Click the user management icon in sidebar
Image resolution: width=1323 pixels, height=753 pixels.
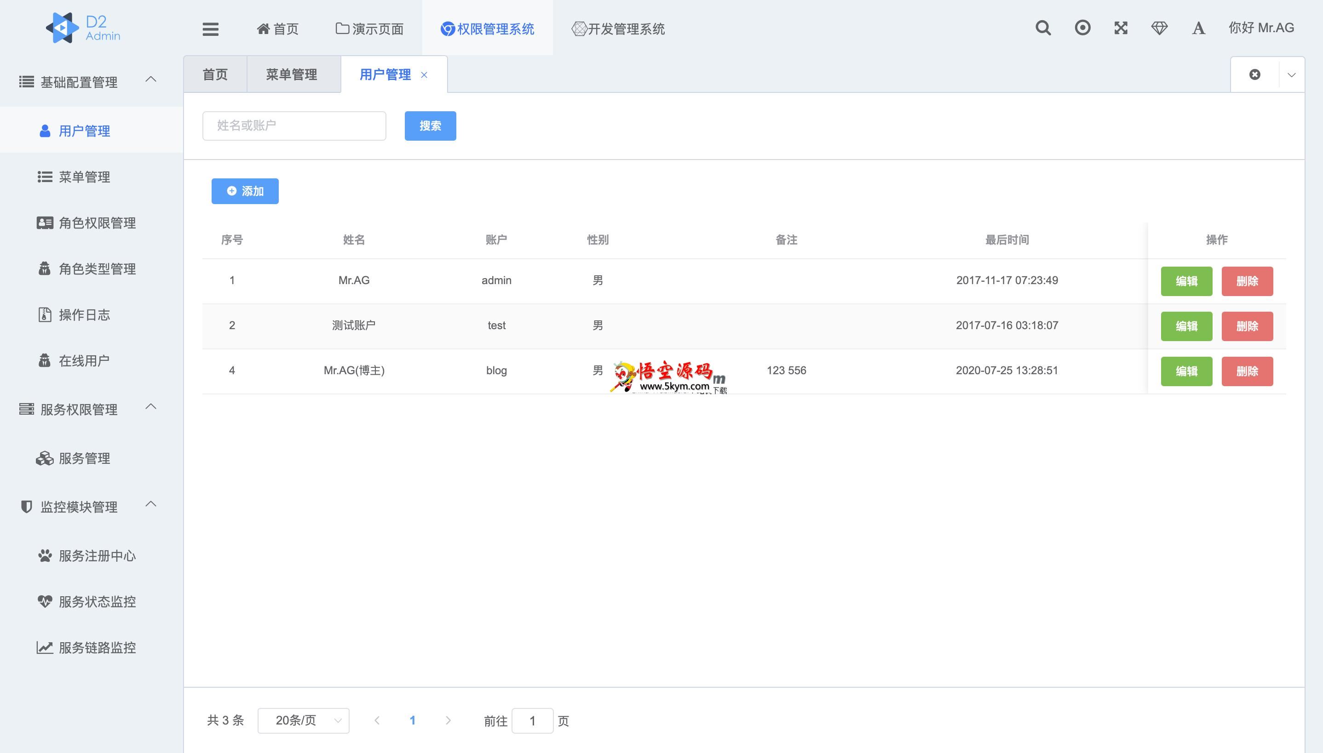[x=44, y=130]
